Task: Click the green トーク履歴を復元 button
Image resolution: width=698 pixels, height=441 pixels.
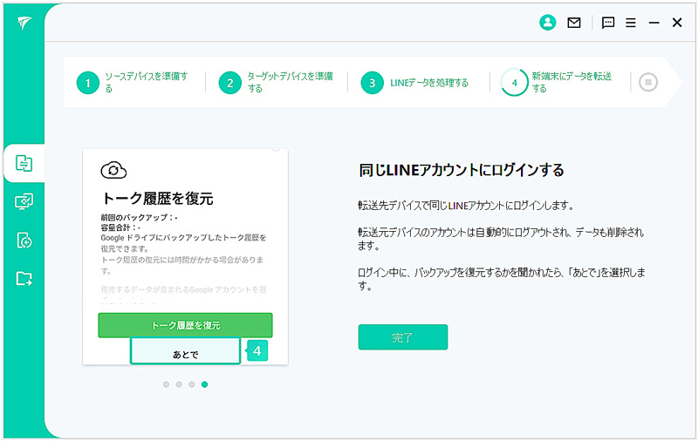Action: tap(185, 325)
